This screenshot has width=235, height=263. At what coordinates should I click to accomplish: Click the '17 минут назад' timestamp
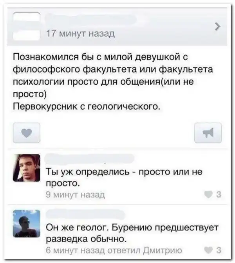[80, 34]
